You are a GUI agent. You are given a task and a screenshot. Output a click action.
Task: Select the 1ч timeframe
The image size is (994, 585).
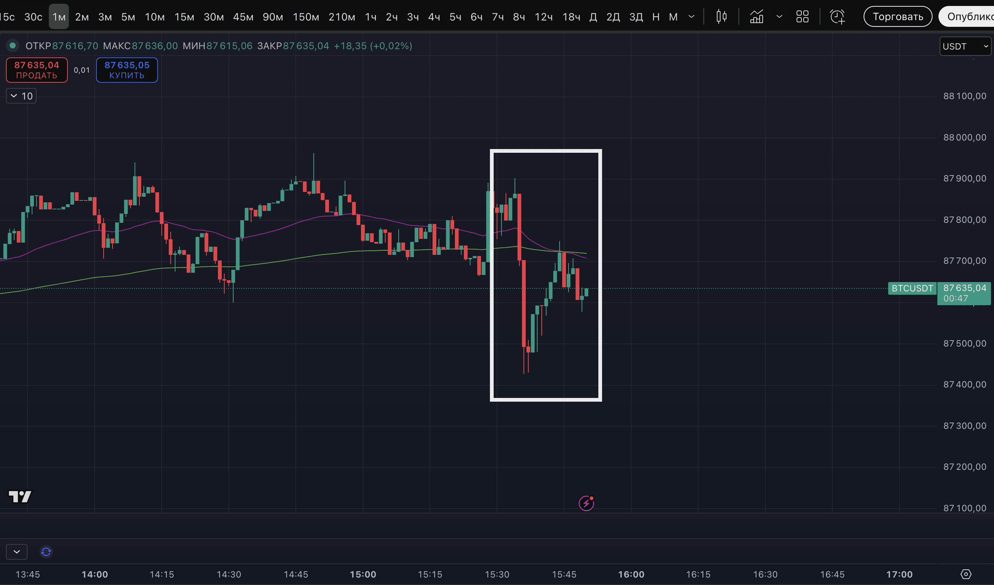click(x=370, y=17)
